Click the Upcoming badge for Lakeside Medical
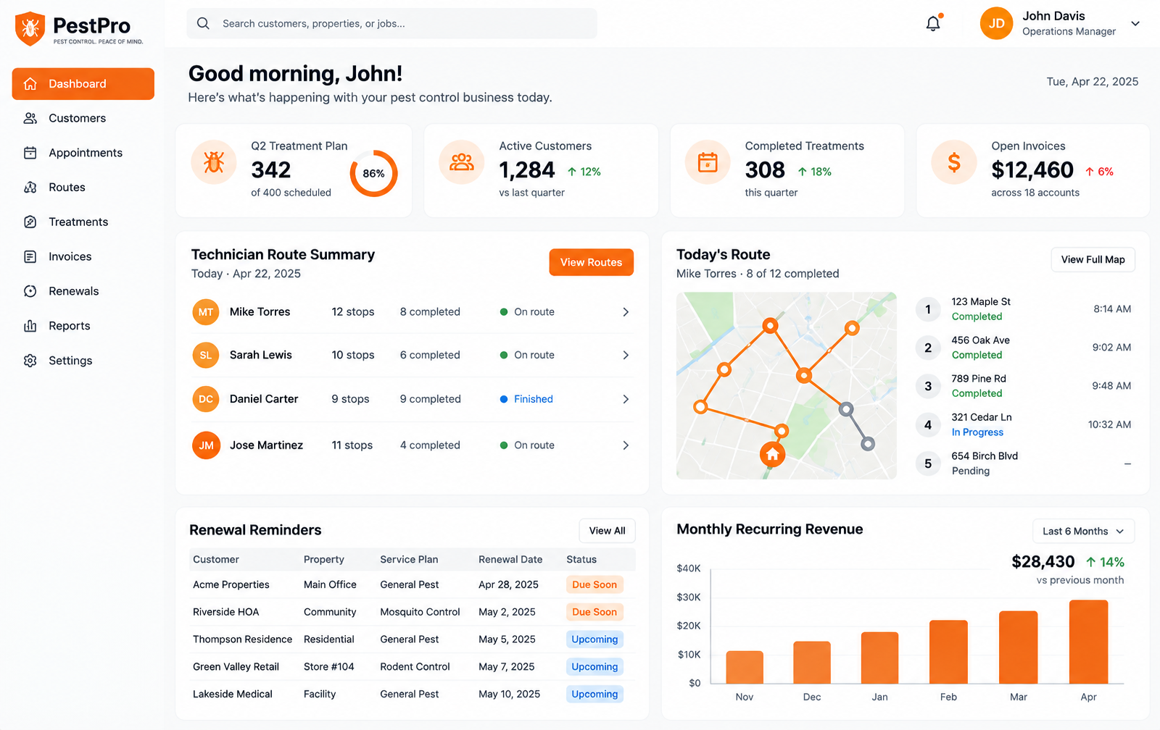The height and width of the screenshot is (730, 1160). tap(594, 695)
